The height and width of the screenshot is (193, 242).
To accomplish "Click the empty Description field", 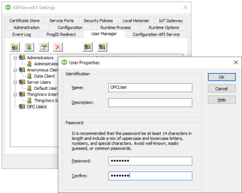I will (x=150, y=103).
